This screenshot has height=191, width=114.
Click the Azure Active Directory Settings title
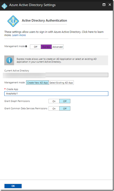pos(33,5)
